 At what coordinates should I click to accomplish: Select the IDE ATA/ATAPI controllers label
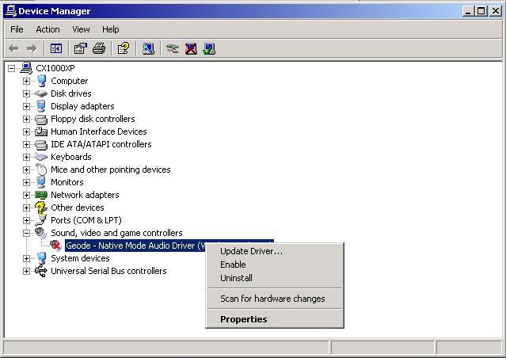point(101,144)
